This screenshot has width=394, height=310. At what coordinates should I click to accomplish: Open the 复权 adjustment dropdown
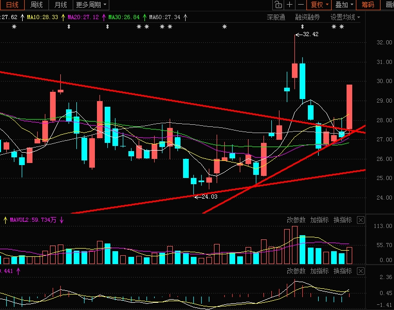pos(319,5)
